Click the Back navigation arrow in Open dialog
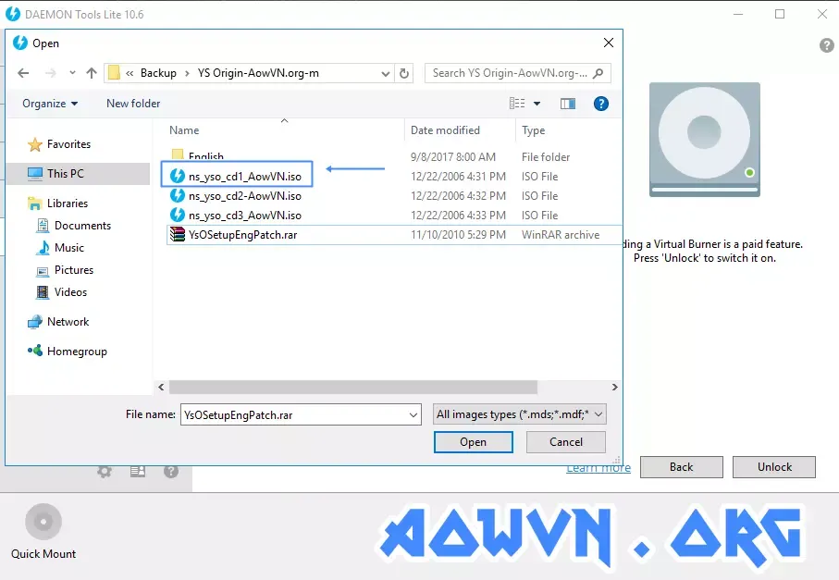Screen dimensions: 839x580 [x=23, y=73]
